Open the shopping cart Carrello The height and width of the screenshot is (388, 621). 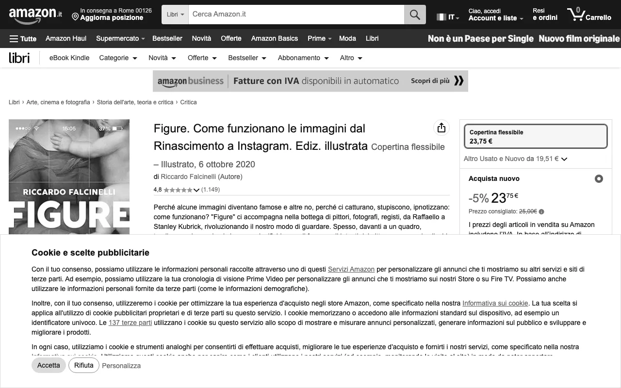click(x=589, y=15)
